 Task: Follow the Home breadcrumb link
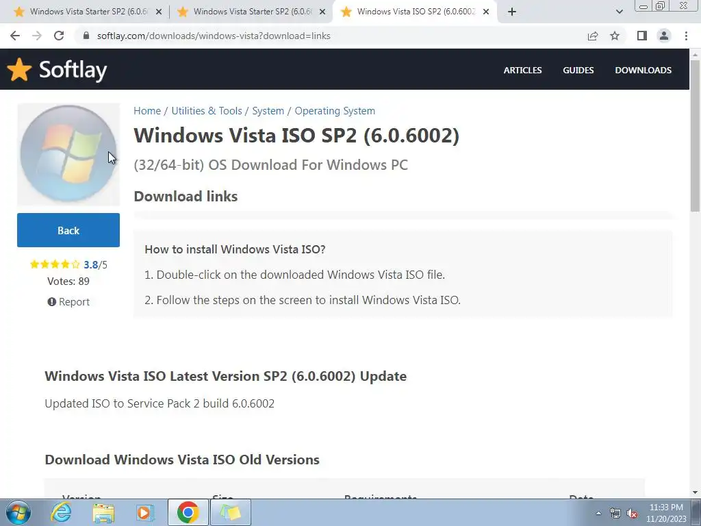click(147, 111)
